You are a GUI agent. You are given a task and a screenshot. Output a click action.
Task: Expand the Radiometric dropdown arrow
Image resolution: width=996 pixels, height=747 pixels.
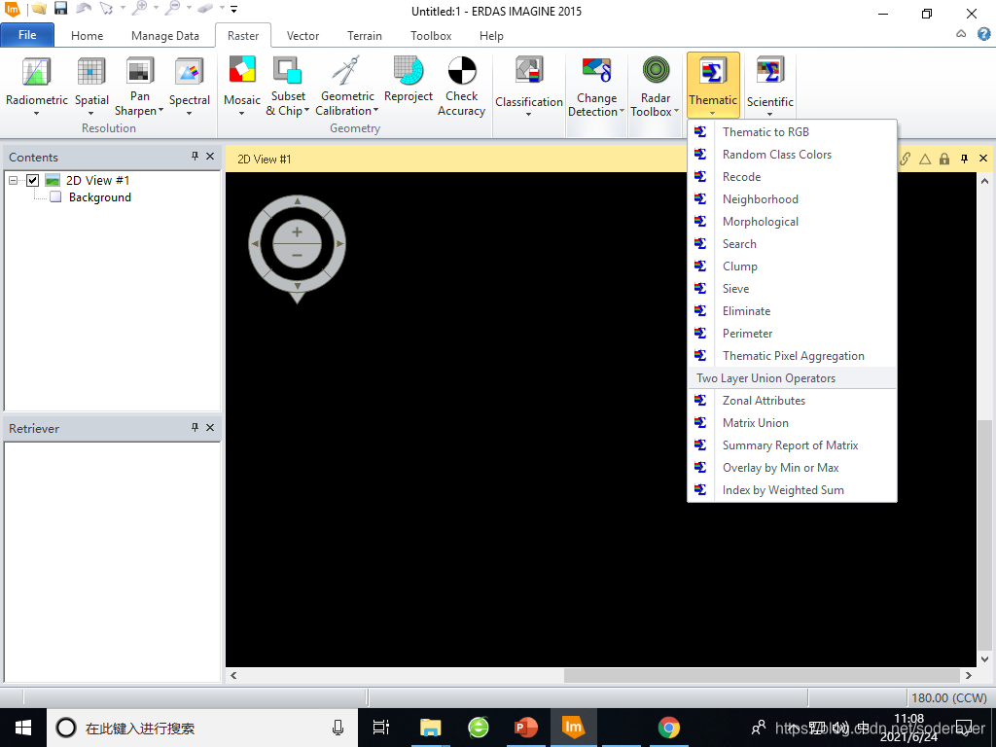coord(36,114)
